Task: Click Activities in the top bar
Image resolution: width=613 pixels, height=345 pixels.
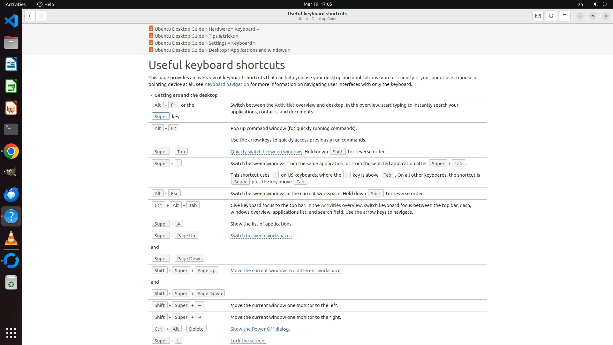Action: 16,4
